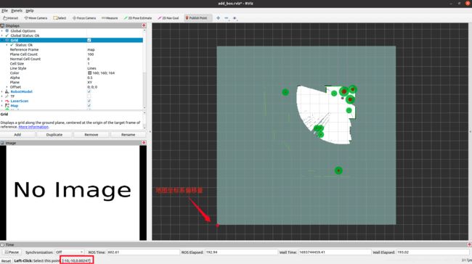Click the ROS Time field
The height and width of the screenshot is (264, 472).
[143, 252]
